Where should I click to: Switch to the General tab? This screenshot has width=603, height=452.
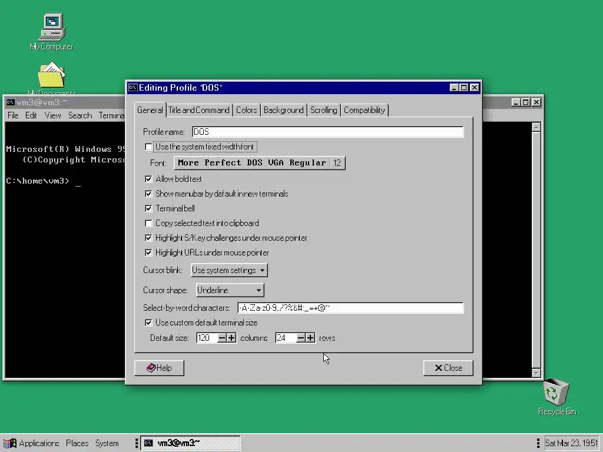click(150, 110)
